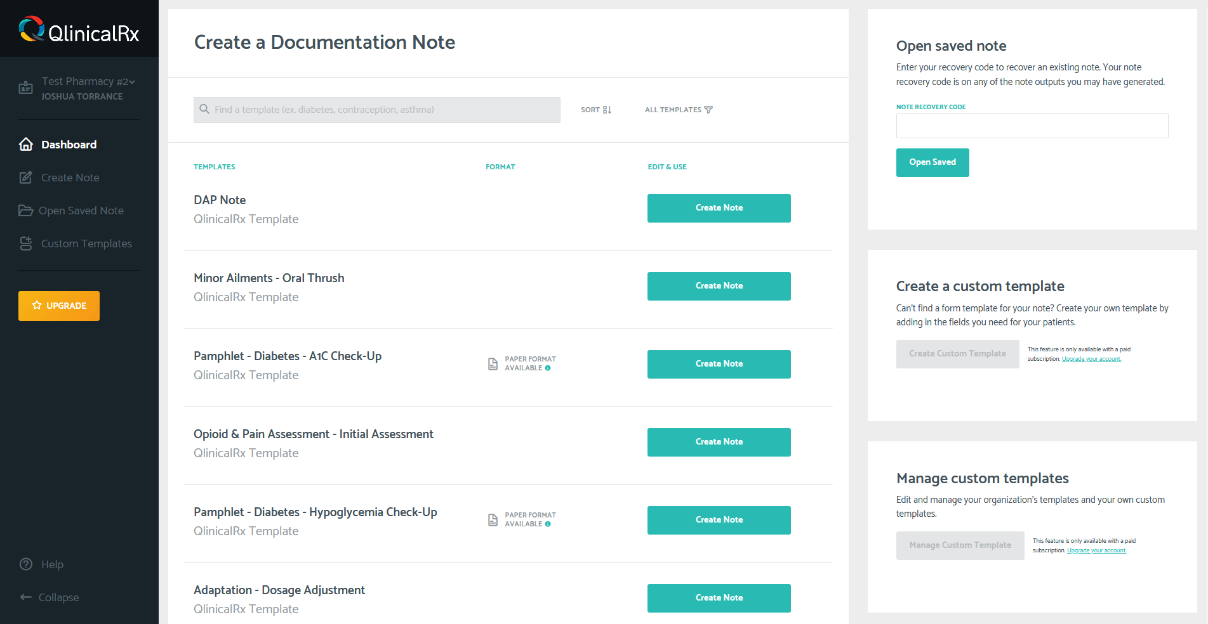This screenshot has height=624, width=1208.
Task: Open Custom Templates in sidebar
Action: tap(86, 244)
